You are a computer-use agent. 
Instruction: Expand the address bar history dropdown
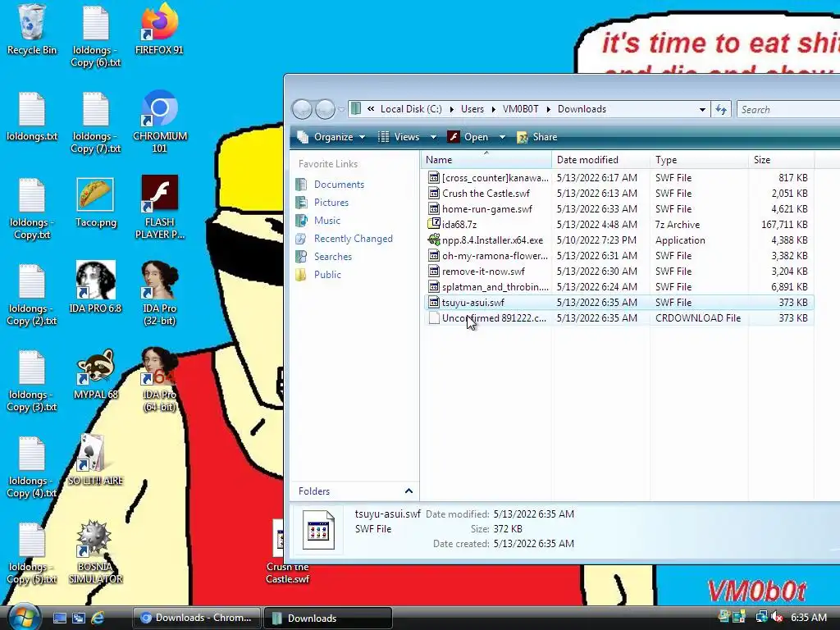click(x=702, y=109)
